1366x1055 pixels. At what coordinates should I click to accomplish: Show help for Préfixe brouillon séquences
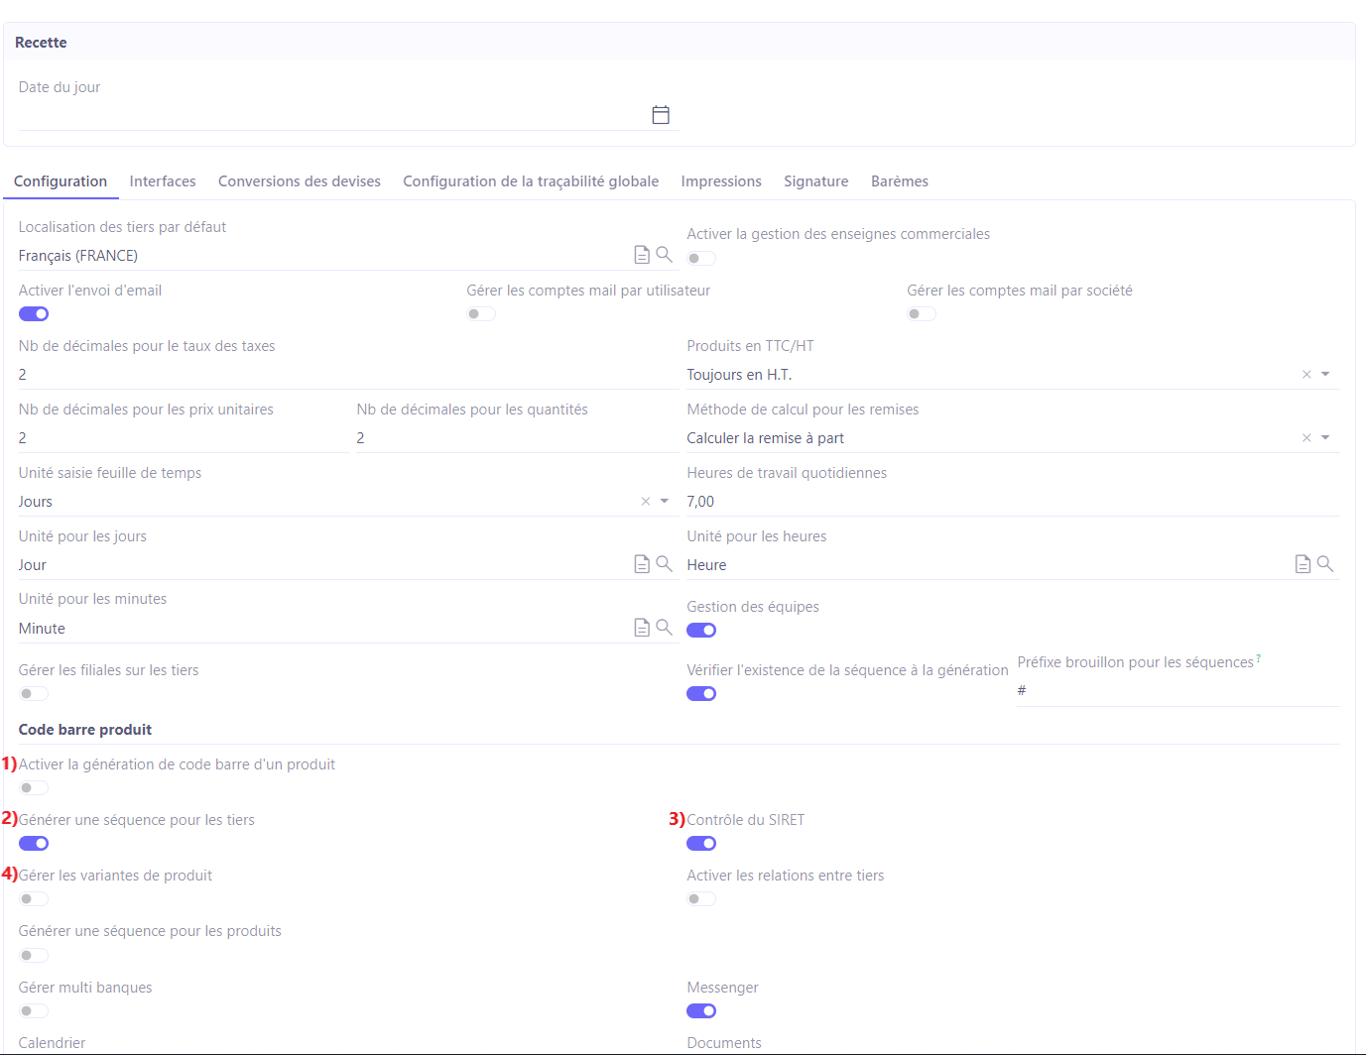coord(1258,658)
